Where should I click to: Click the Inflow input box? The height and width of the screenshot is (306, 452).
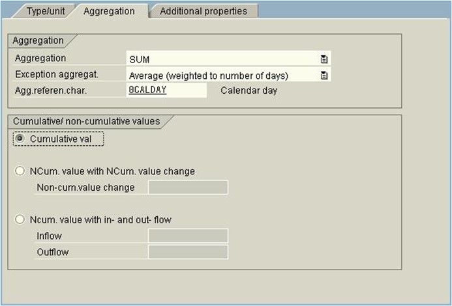(x=188, y=236)
